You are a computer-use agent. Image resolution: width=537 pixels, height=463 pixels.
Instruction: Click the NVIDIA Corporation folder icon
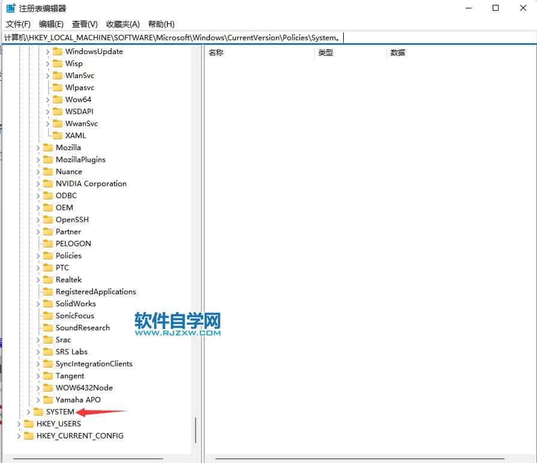tap(48, 184)
